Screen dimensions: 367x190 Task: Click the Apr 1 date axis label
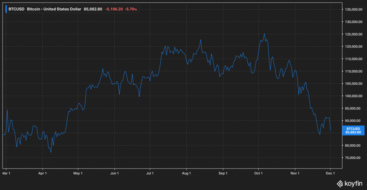43,173
